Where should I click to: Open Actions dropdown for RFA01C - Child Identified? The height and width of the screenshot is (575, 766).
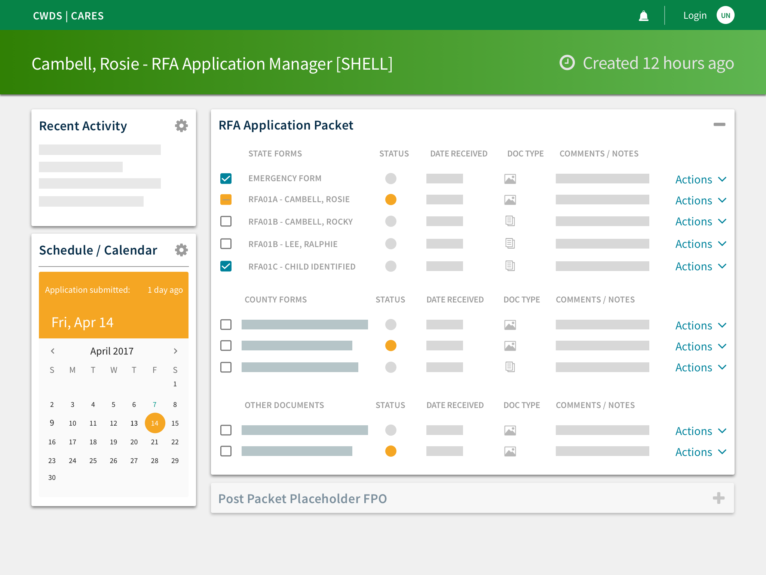click(700, 267)
